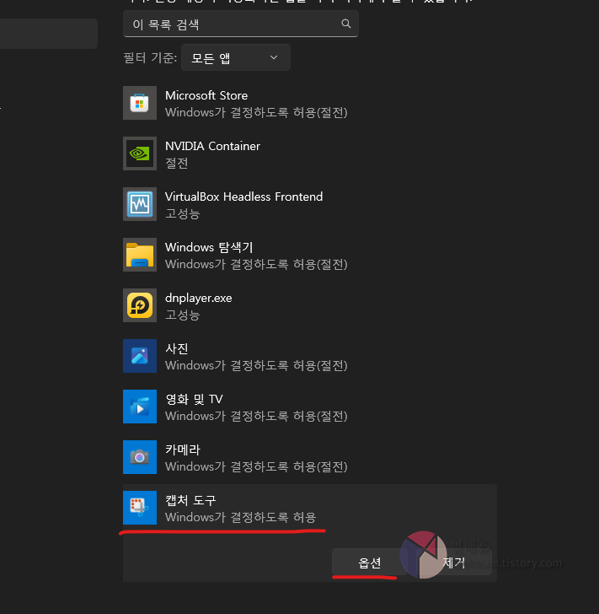Open the 모든 앱 filter dropdown
This screenshot has width=599, height=614.
[236, 57]
